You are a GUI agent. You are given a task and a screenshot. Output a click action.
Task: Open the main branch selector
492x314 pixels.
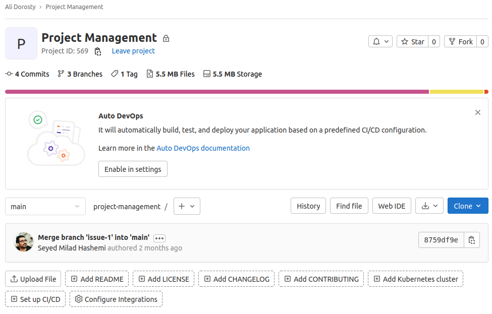(45, 206)
